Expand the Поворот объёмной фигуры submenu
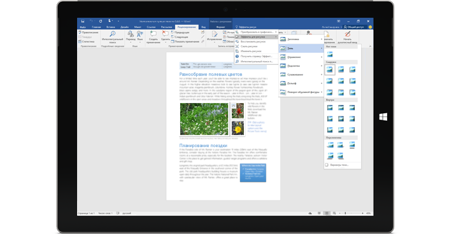 [301, 92]
